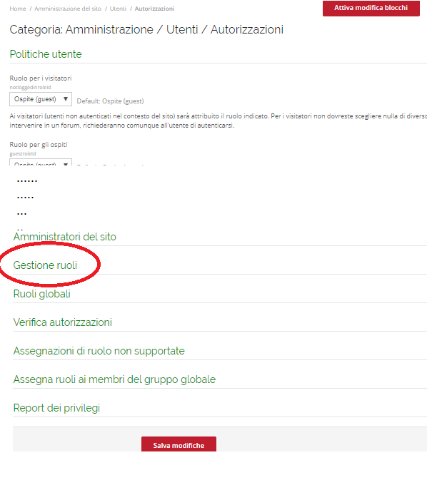The width and height of the screenshot is (427, 480).
Task: Open Amministrazione del sito breadcrumb link
Action: click(x=68, y=9)
